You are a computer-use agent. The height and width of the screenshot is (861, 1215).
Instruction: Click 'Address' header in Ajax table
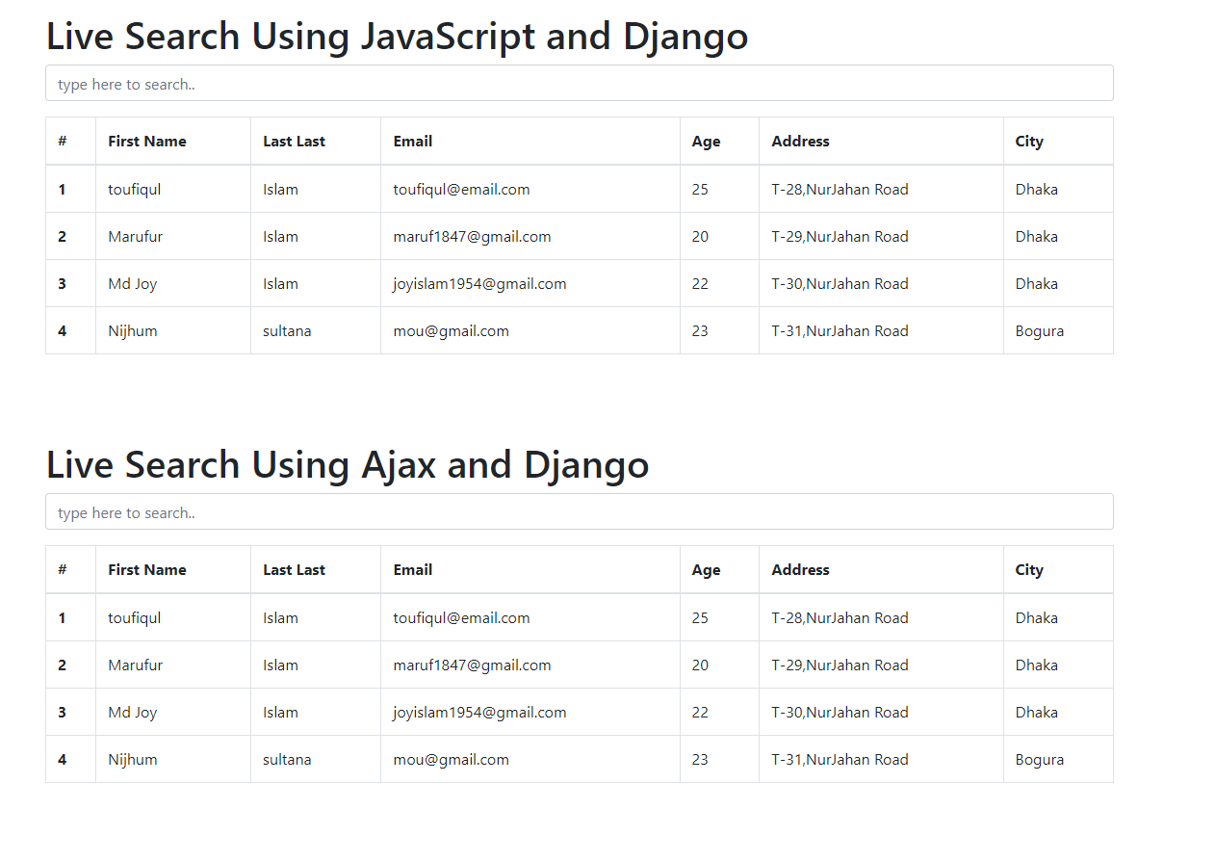click(x=800, y=569)
